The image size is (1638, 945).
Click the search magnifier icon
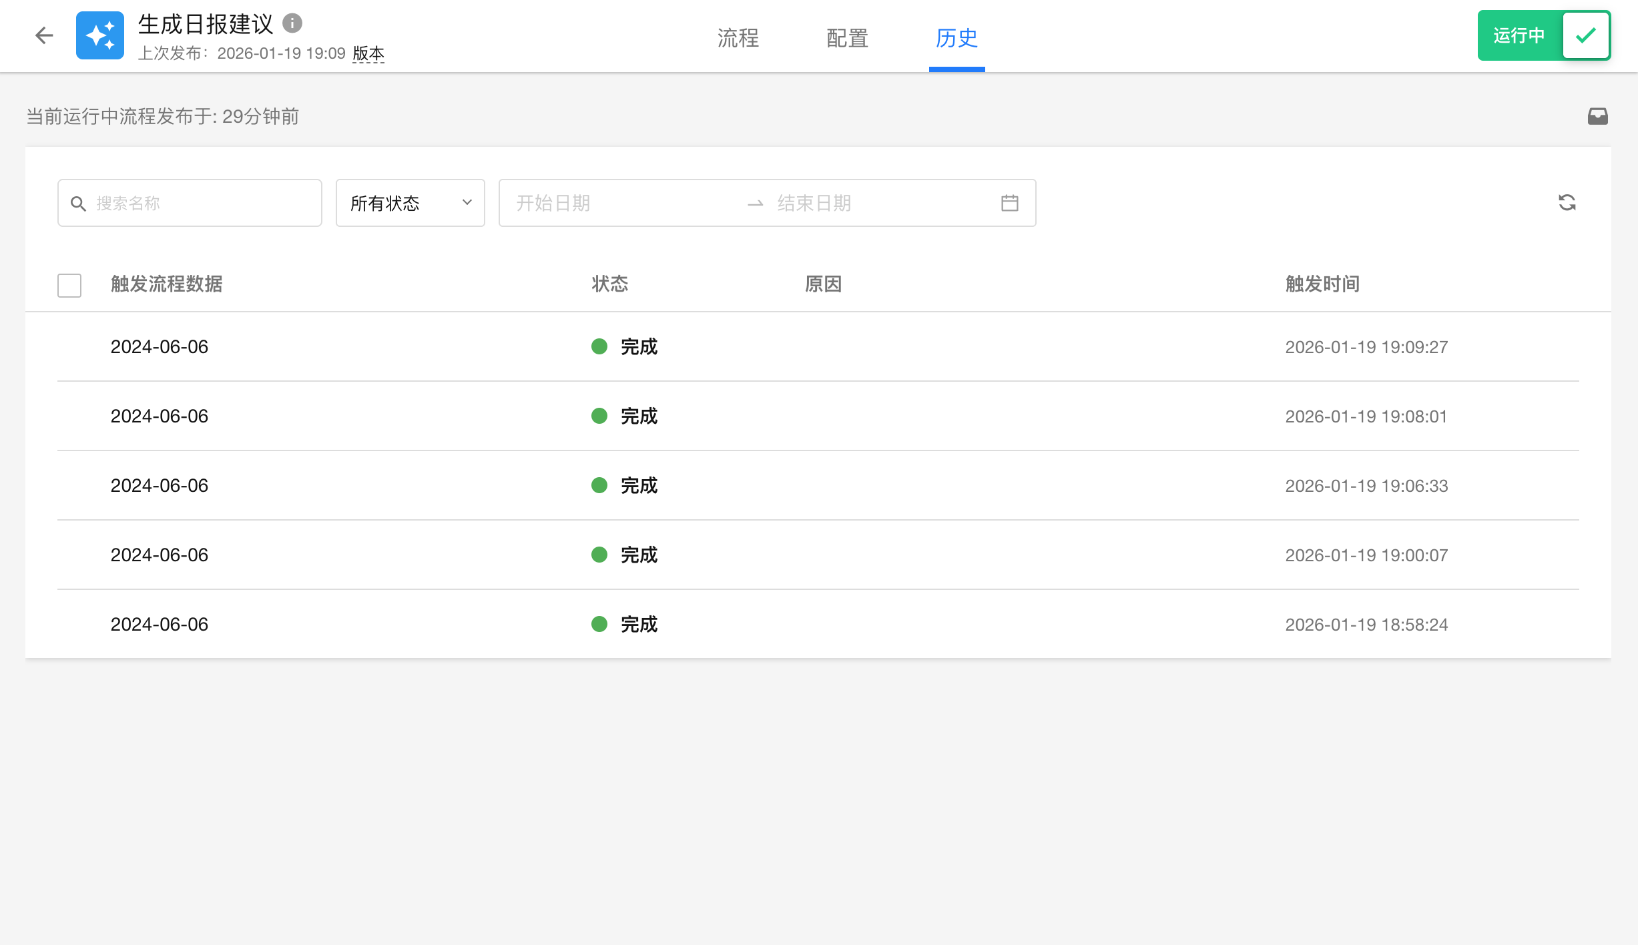click(79, 204)
